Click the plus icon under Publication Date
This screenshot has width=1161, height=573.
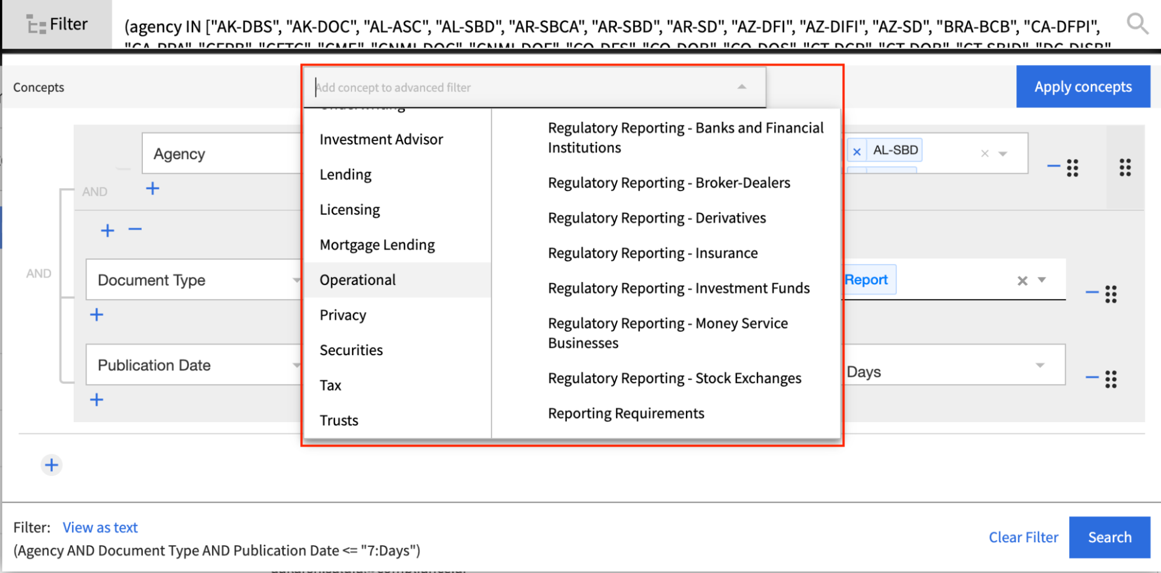[x=96, y=400]
